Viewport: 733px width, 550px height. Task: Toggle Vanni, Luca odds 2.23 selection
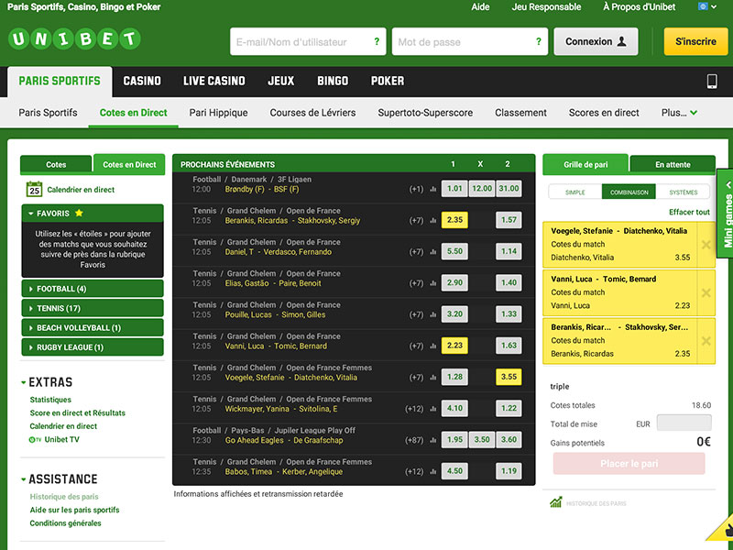454,346
